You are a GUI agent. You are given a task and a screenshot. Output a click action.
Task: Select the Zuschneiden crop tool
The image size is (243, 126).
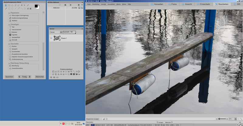(16, 51)
